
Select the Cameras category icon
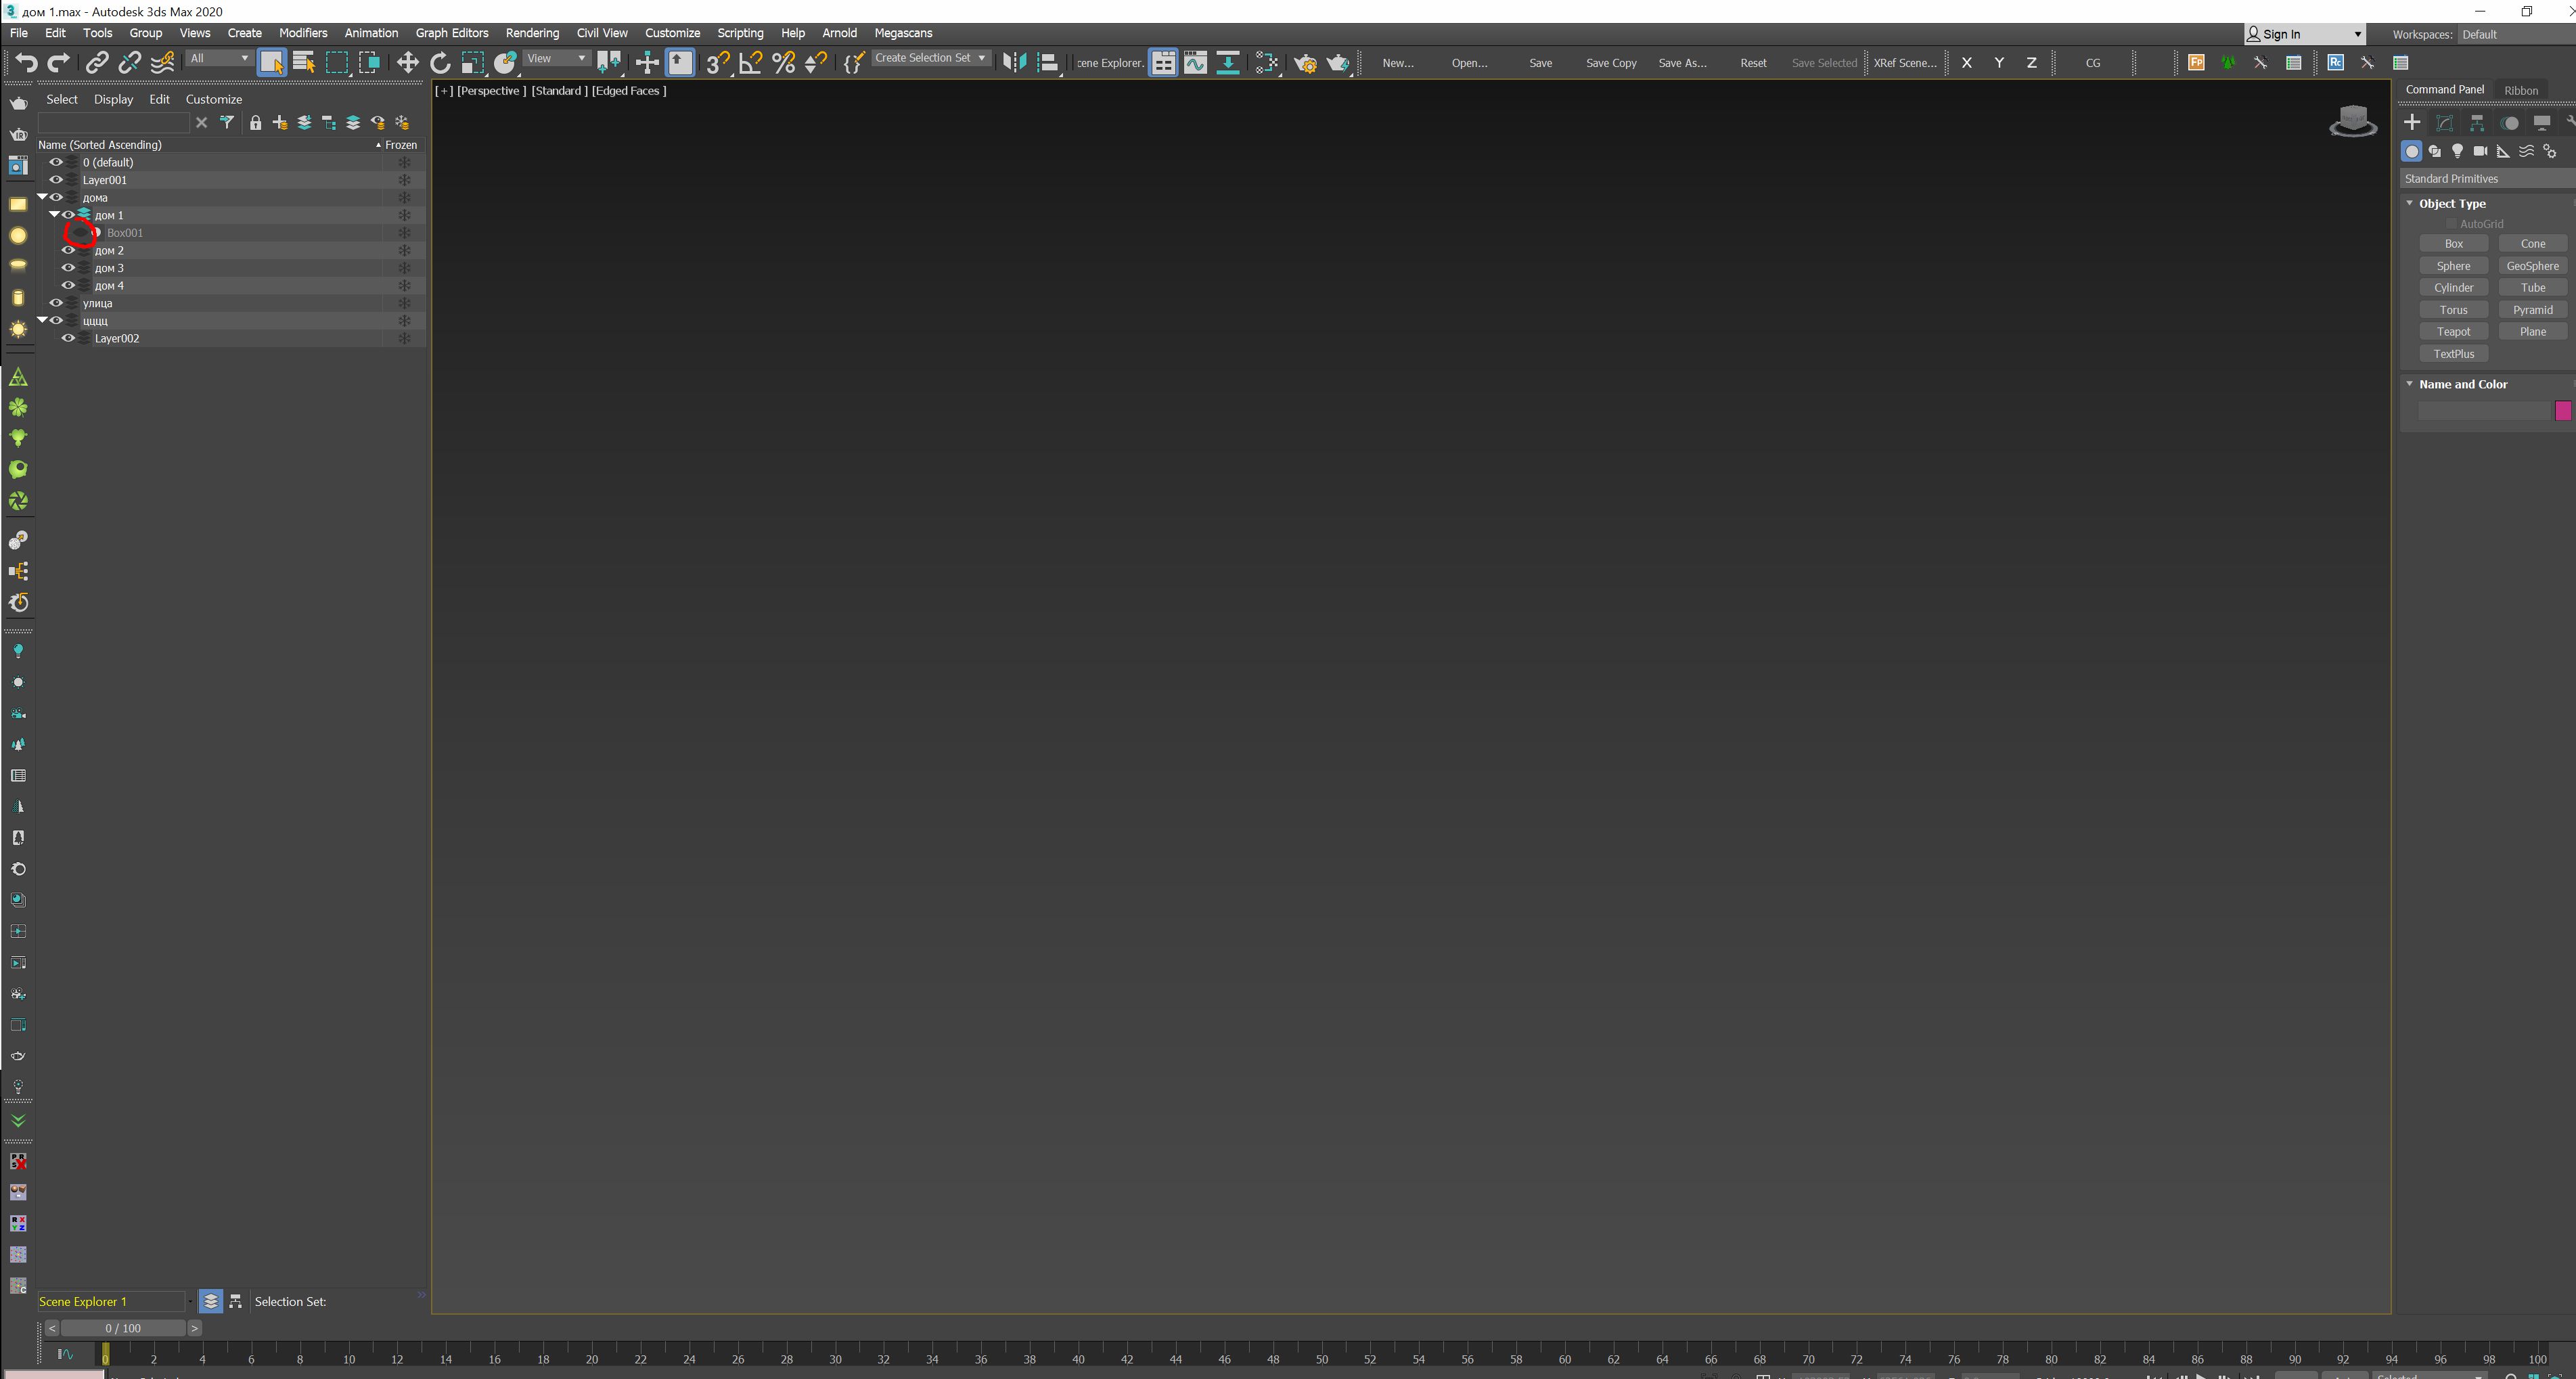pos(2480,151)
